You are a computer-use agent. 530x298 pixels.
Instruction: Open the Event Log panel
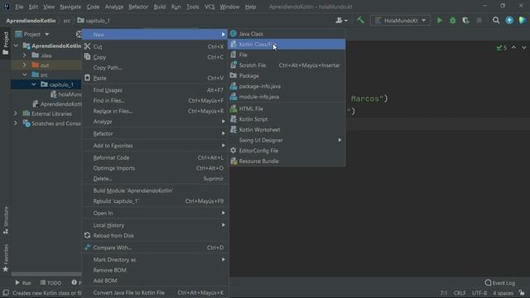pyautogui.click(x=500, y=283)
